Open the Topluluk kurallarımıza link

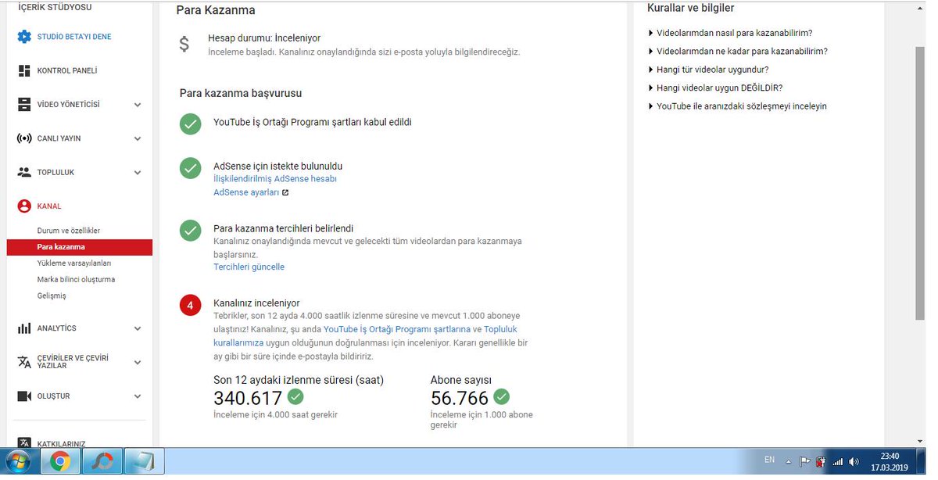tap(365, 336)
